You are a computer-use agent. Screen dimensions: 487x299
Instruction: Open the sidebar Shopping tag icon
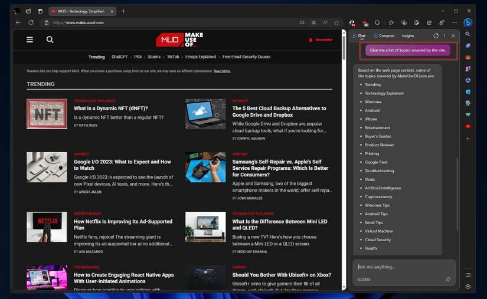(468, 45)
